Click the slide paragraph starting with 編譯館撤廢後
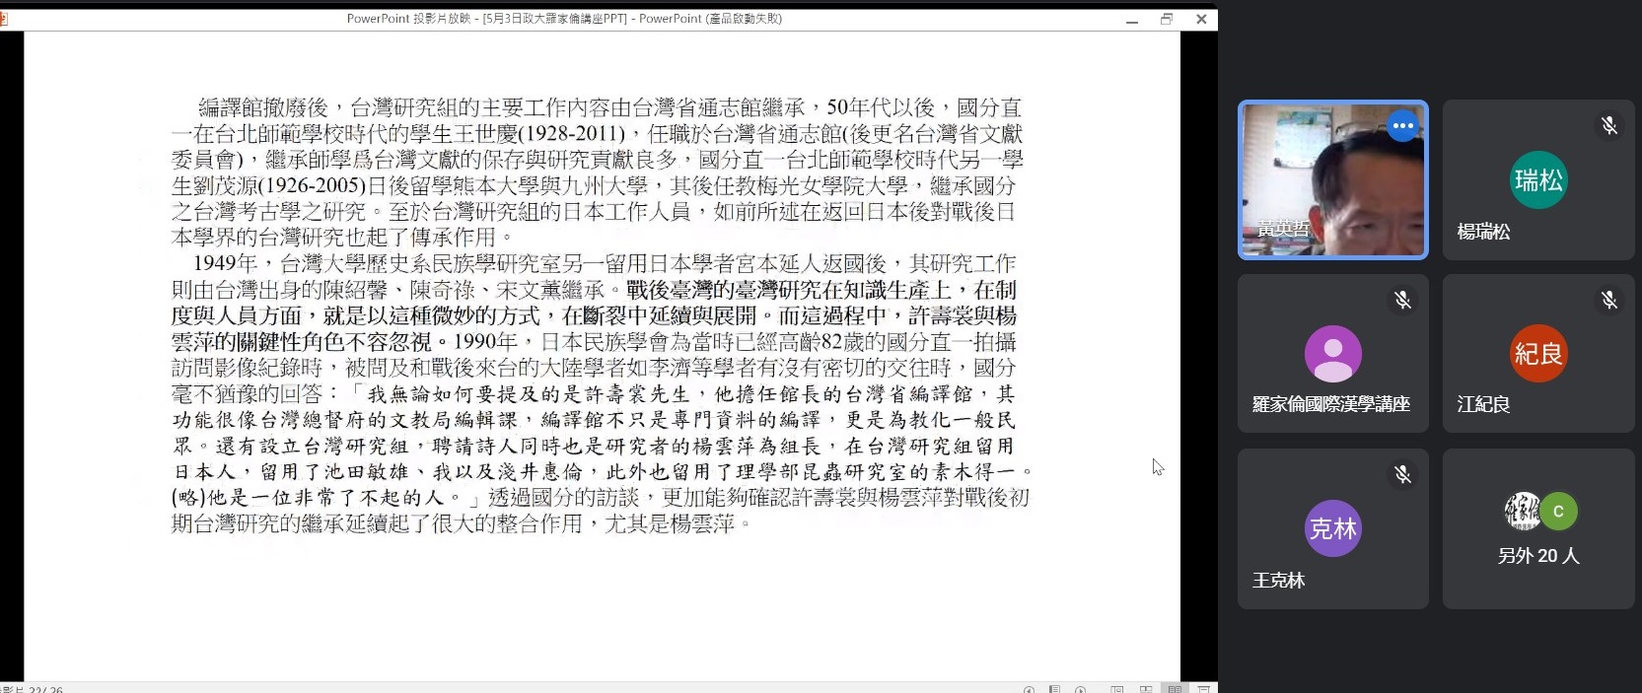This screenshot has height=693, width=1642. (598, 172)
